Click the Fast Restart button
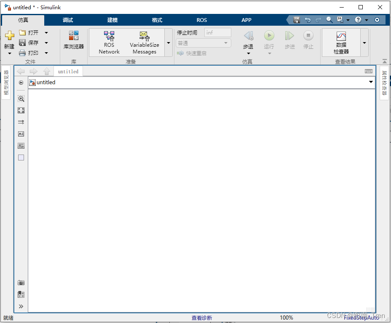Viewport: 391px width, 323px height. pos(192,53)
